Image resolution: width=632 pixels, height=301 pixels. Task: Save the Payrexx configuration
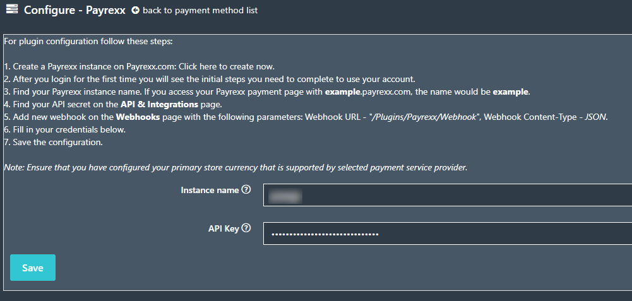(x=33, y=268)
